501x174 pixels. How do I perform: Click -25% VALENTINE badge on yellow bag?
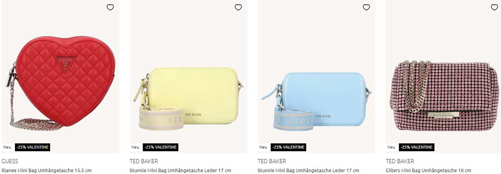161,147
